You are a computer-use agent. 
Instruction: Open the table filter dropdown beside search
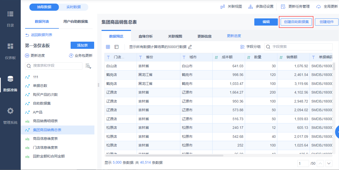click(88, 66)
